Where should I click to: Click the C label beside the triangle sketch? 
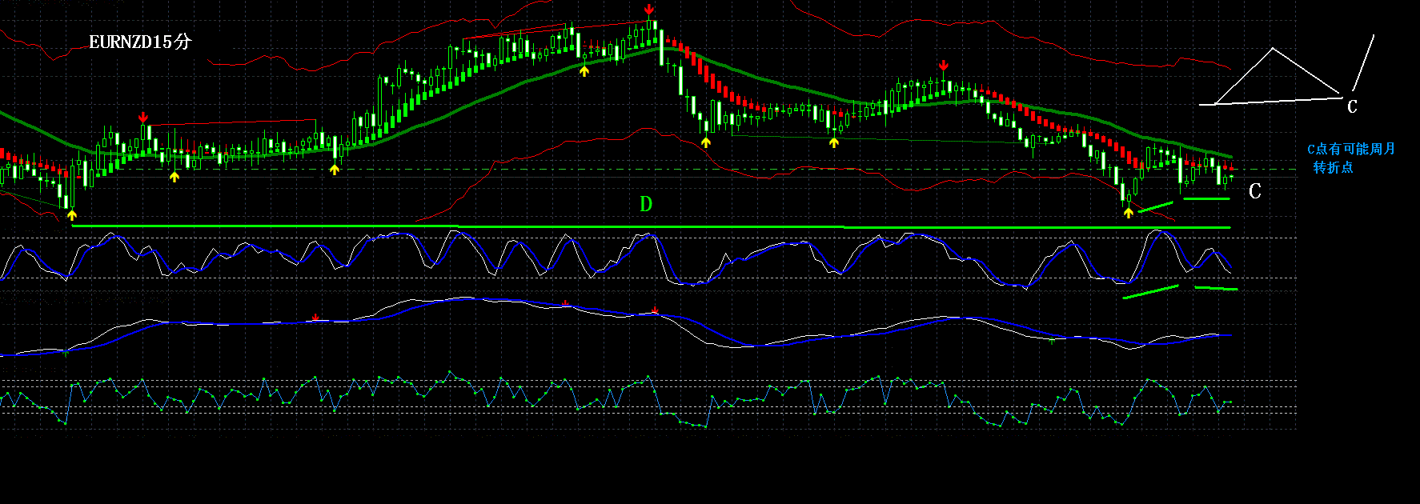click(x=1352, y=106)
